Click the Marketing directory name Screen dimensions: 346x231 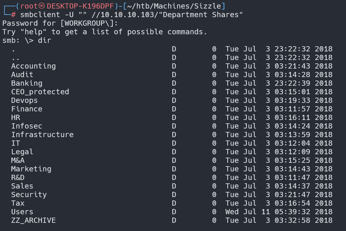(x=31, y=169)
